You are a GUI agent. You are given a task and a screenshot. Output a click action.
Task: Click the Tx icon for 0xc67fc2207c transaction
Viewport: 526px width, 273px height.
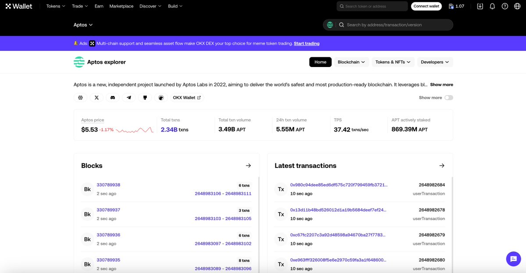[281, 239]
